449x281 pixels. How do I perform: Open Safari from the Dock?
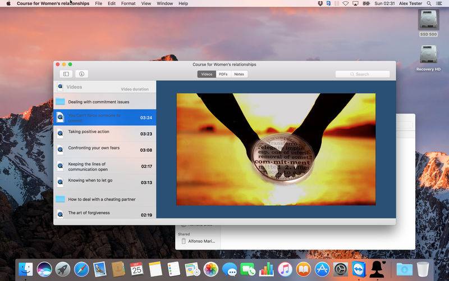(x=81, y=270)
